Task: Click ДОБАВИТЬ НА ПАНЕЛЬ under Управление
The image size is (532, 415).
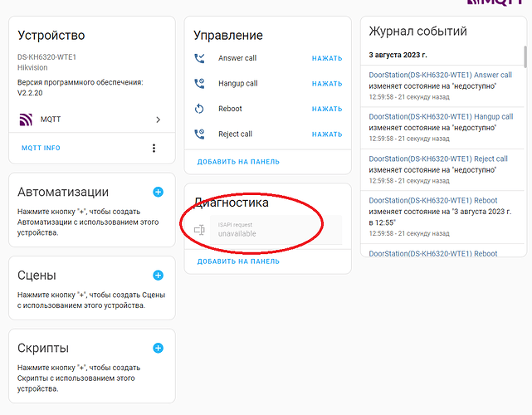Action: tap(238, 162)
